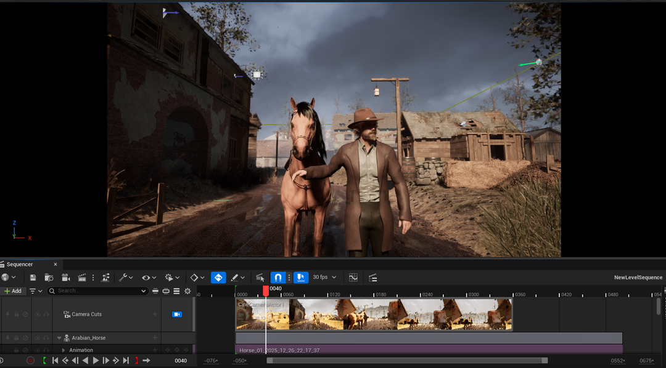Jump to start of playback range
The width and height of the screenshot is (666, 368).
point(55,361)
